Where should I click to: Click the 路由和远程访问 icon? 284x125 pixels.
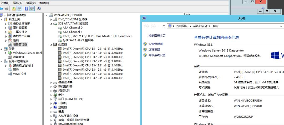(10, 65)
